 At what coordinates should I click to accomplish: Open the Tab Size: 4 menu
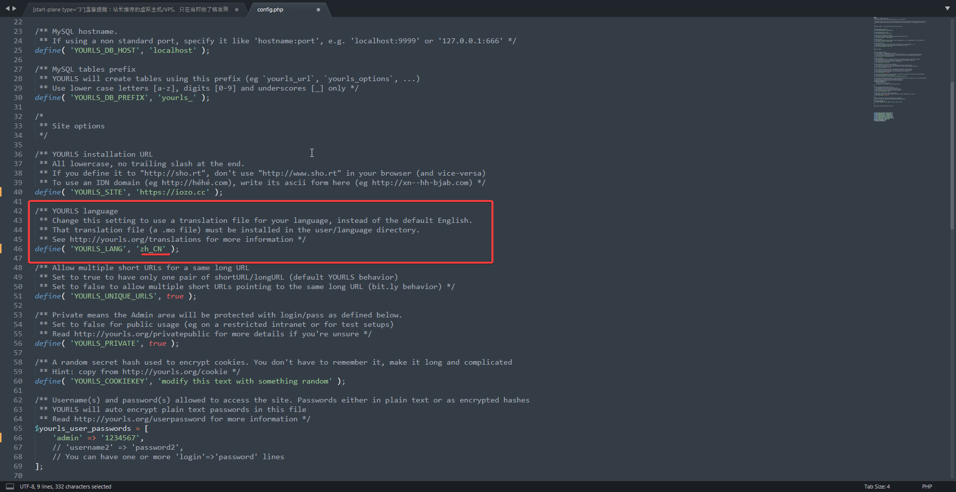click(x=876, y=487)
